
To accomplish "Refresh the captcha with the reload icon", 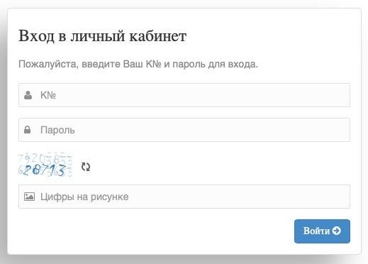I will (x=86, y=167).
